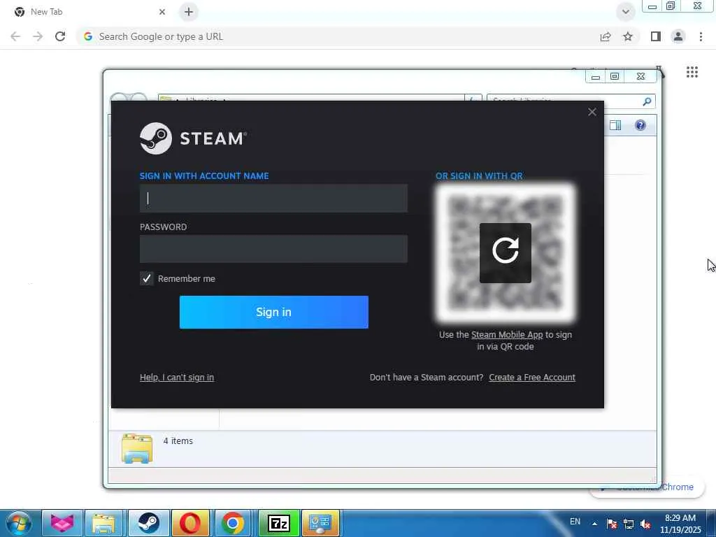
Task: Focus the Steam account name field
Action: point(273,198)
